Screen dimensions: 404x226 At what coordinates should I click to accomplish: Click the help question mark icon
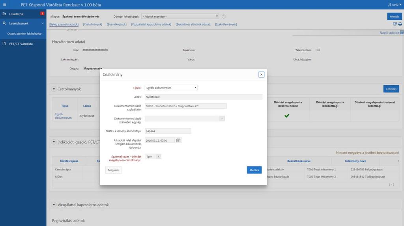click(x=224, y=16)
